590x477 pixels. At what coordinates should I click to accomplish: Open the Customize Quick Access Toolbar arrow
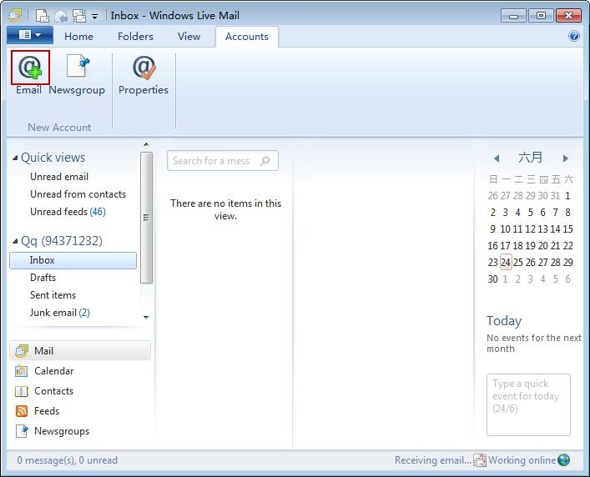coord(95,17)
